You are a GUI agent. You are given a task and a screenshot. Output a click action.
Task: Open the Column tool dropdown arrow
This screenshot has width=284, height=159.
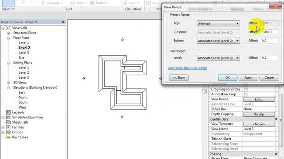click(62, 3)
